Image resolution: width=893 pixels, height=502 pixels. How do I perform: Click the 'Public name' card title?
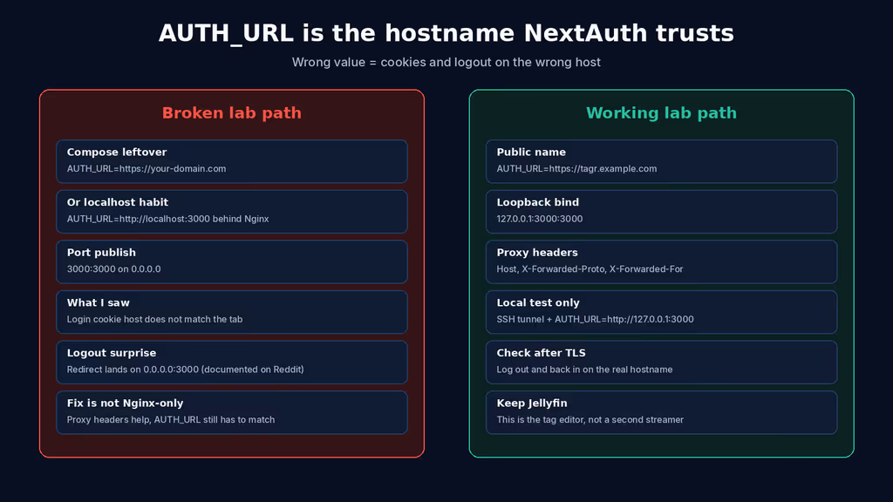click(x=531, y=152)
